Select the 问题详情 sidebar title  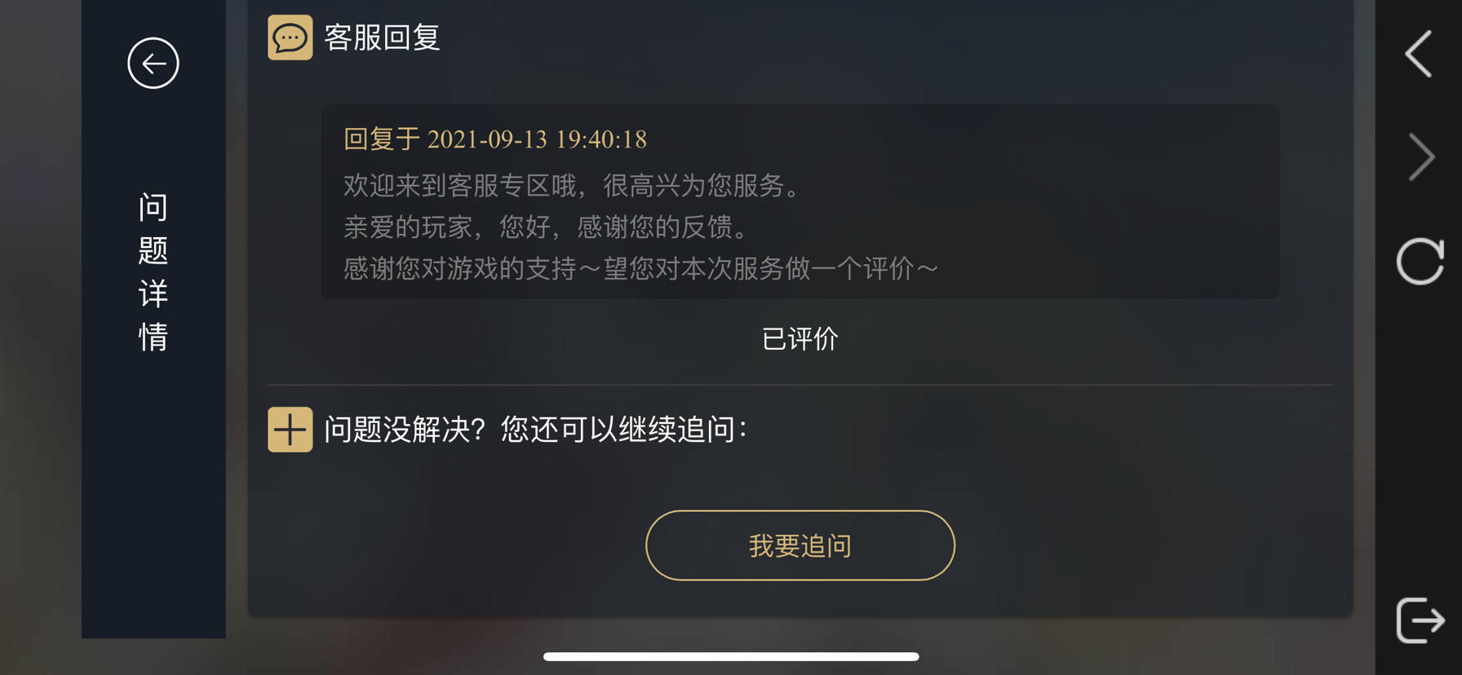pos(153,271)
